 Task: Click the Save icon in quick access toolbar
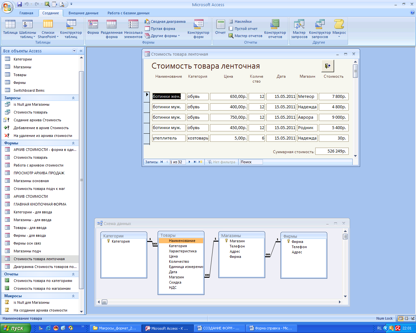tap(19, 5)
